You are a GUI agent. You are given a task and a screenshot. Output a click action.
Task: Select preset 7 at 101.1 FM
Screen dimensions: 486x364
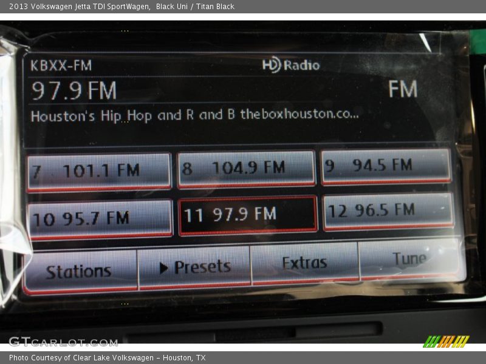[x=99, y=171]
